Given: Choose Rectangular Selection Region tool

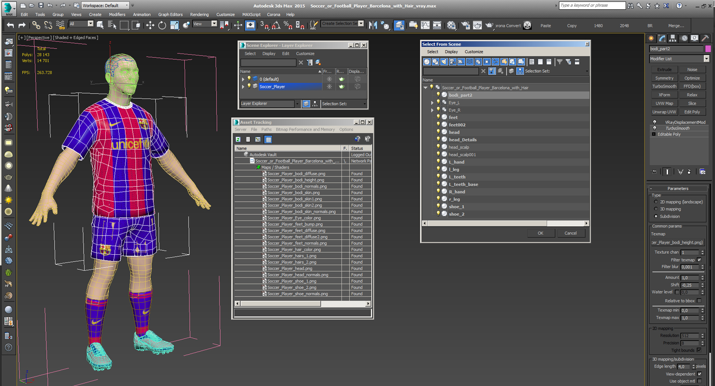Looking at the screenshot, I should pos(124,25).
